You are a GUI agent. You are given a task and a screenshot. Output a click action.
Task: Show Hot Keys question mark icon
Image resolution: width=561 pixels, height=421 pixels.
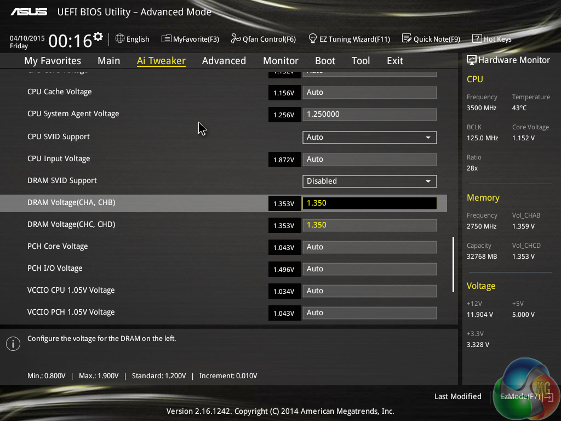pyautogui.click(x=477, y=39)
